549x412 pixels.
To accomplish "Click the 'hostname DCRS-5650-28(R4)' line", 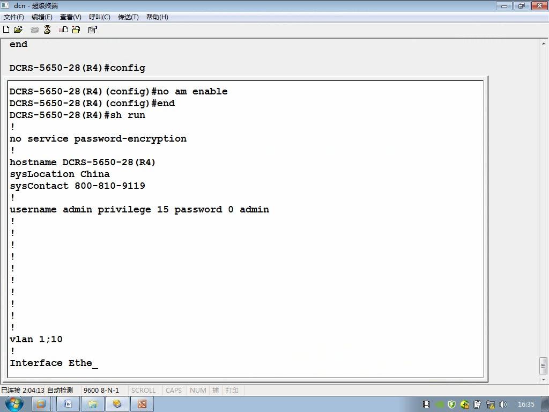I will click(x=82, y=162).
